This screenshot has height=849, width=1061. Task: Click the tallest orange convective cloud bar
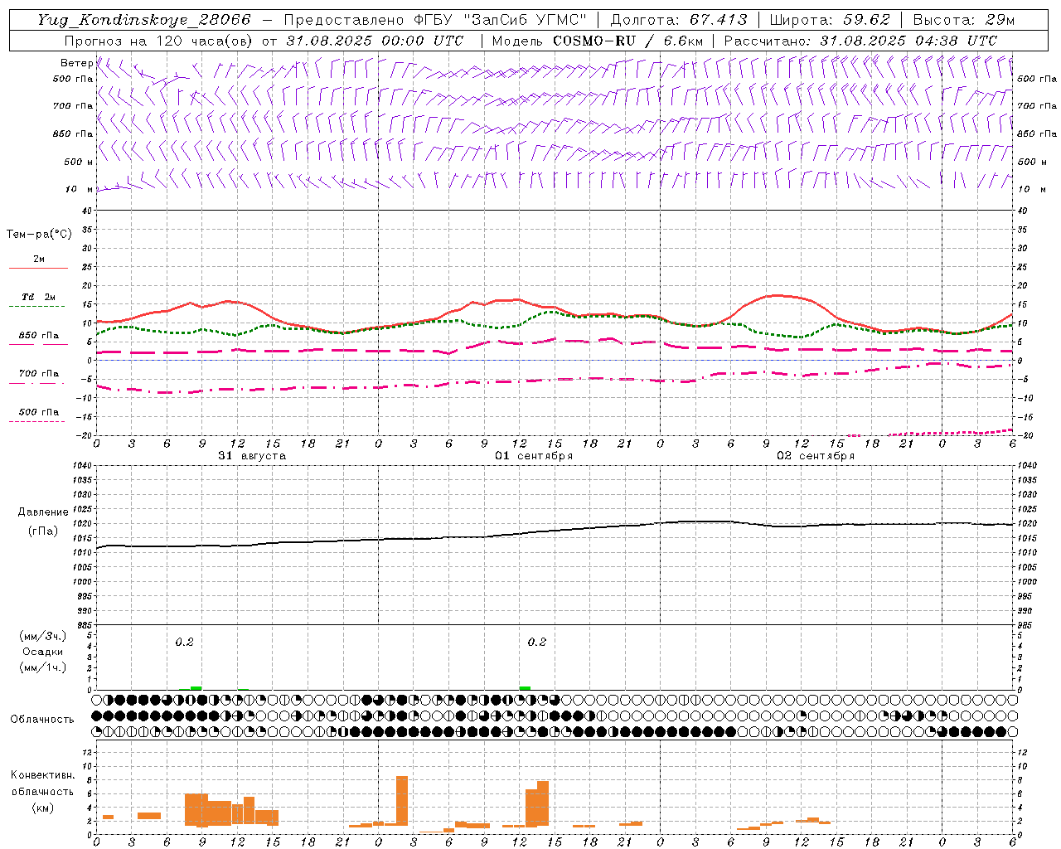click(x=402, y=800)
